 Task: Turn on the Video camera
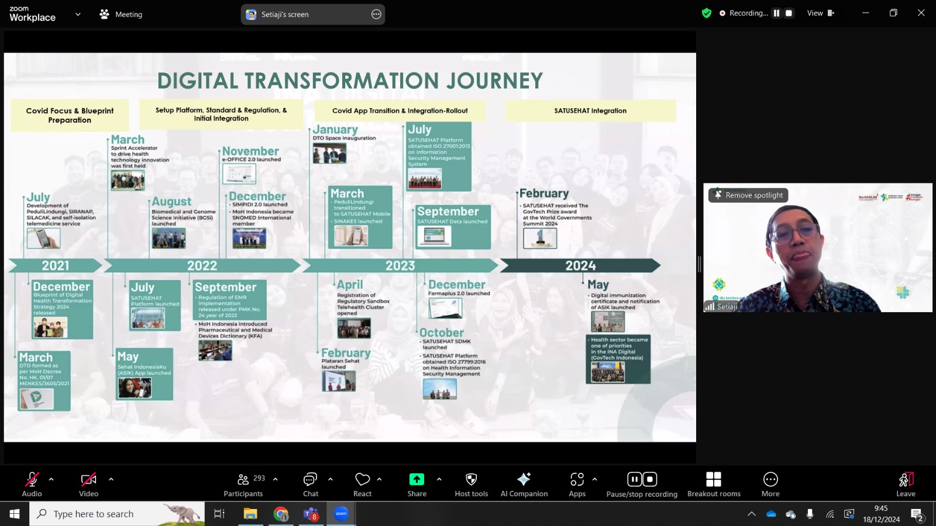click(x=88, y=479)
